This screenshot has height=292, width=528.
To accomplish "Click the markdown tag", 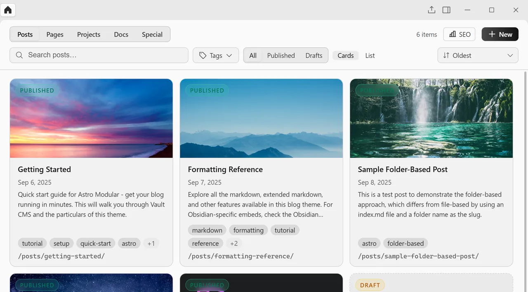I will click(207, 230).
